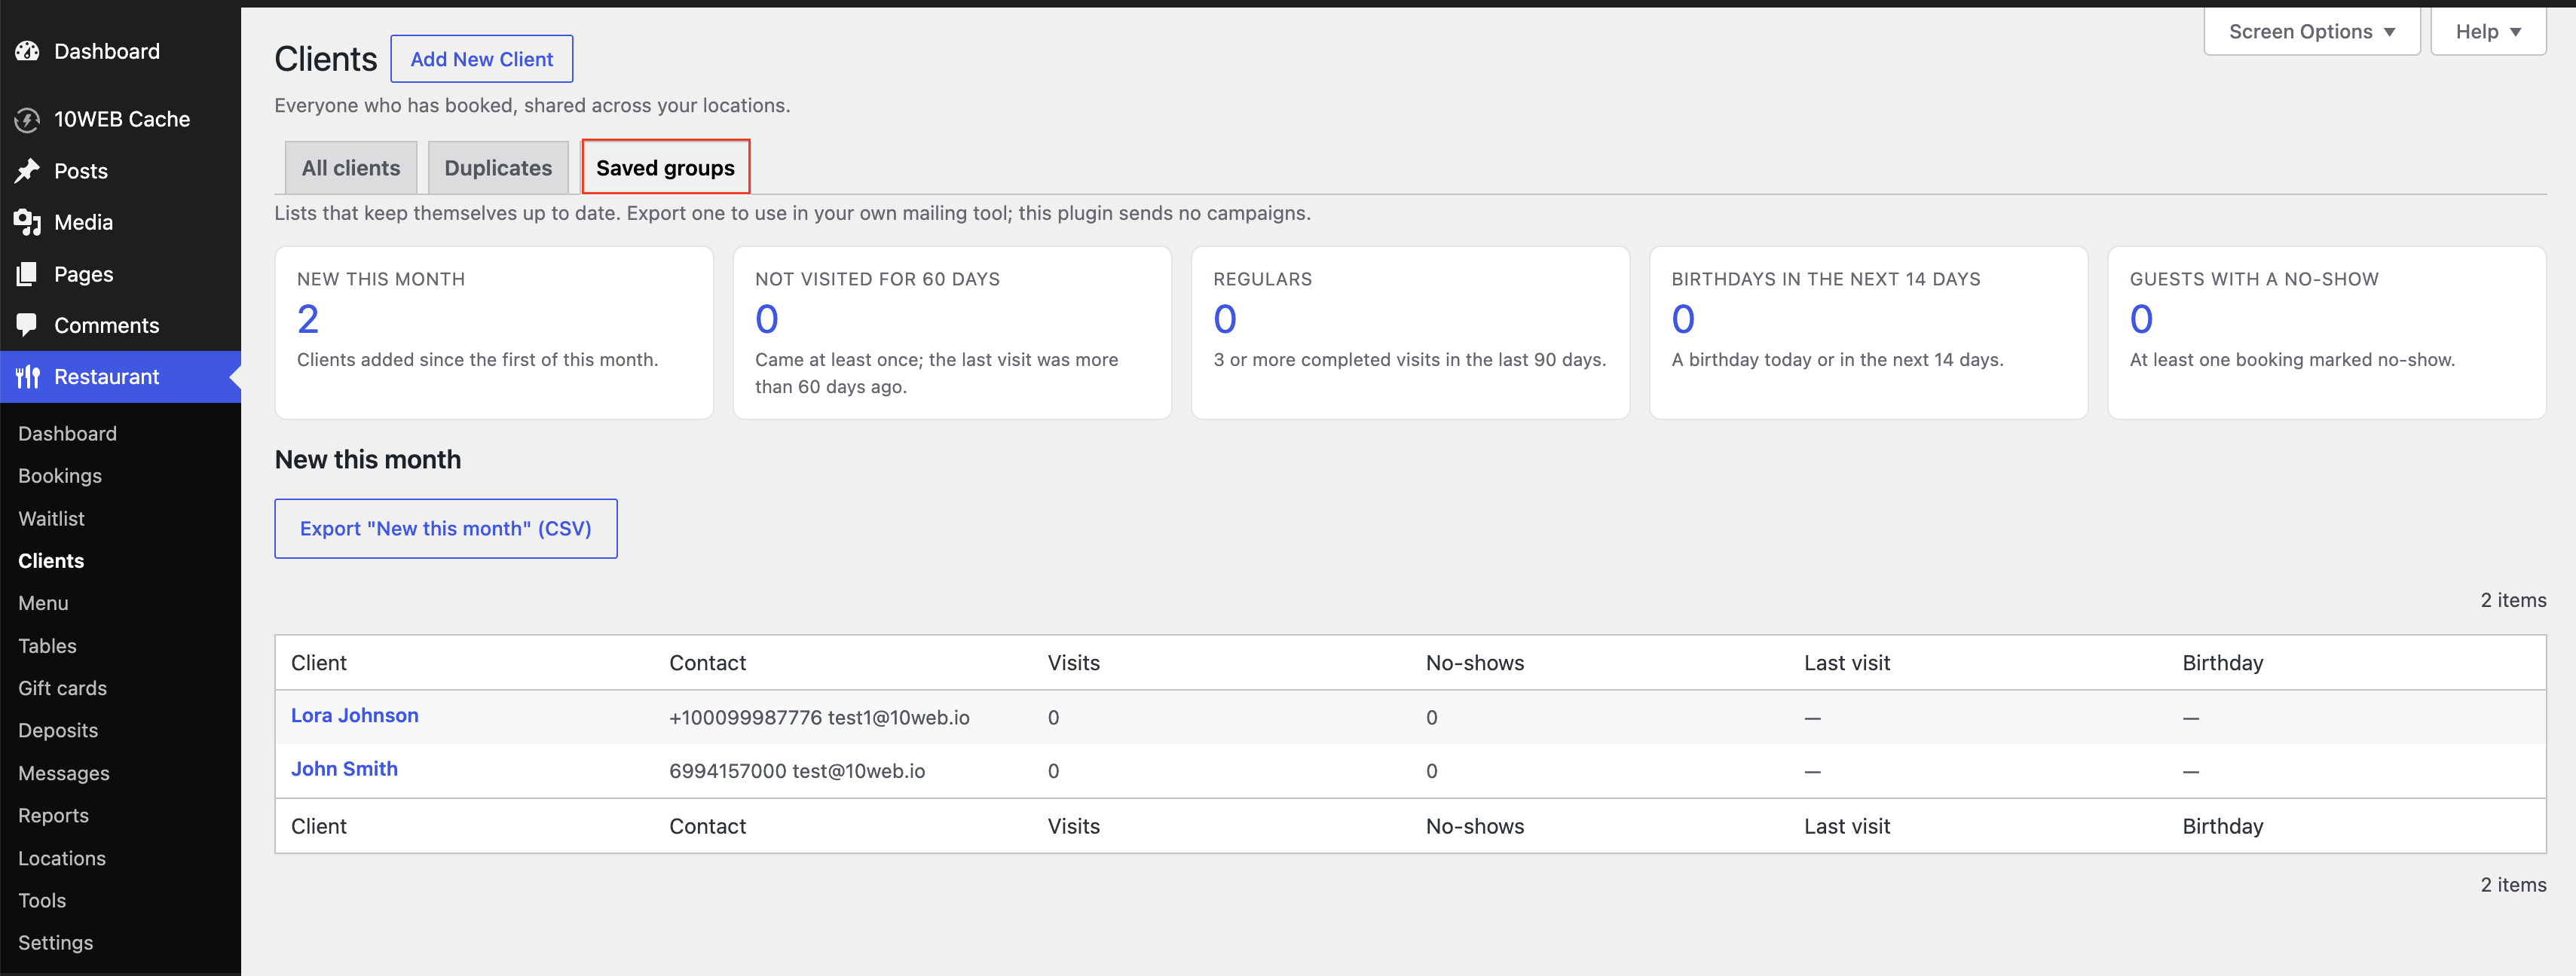Open Clients in Restaurant submenu
This screenshot has height=976, width=2576.
(51, 560)
